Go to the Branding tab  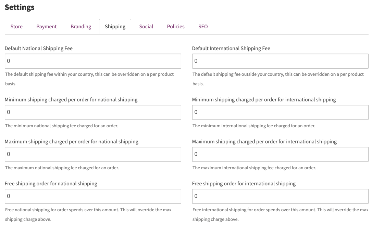[x=81, y=27]
